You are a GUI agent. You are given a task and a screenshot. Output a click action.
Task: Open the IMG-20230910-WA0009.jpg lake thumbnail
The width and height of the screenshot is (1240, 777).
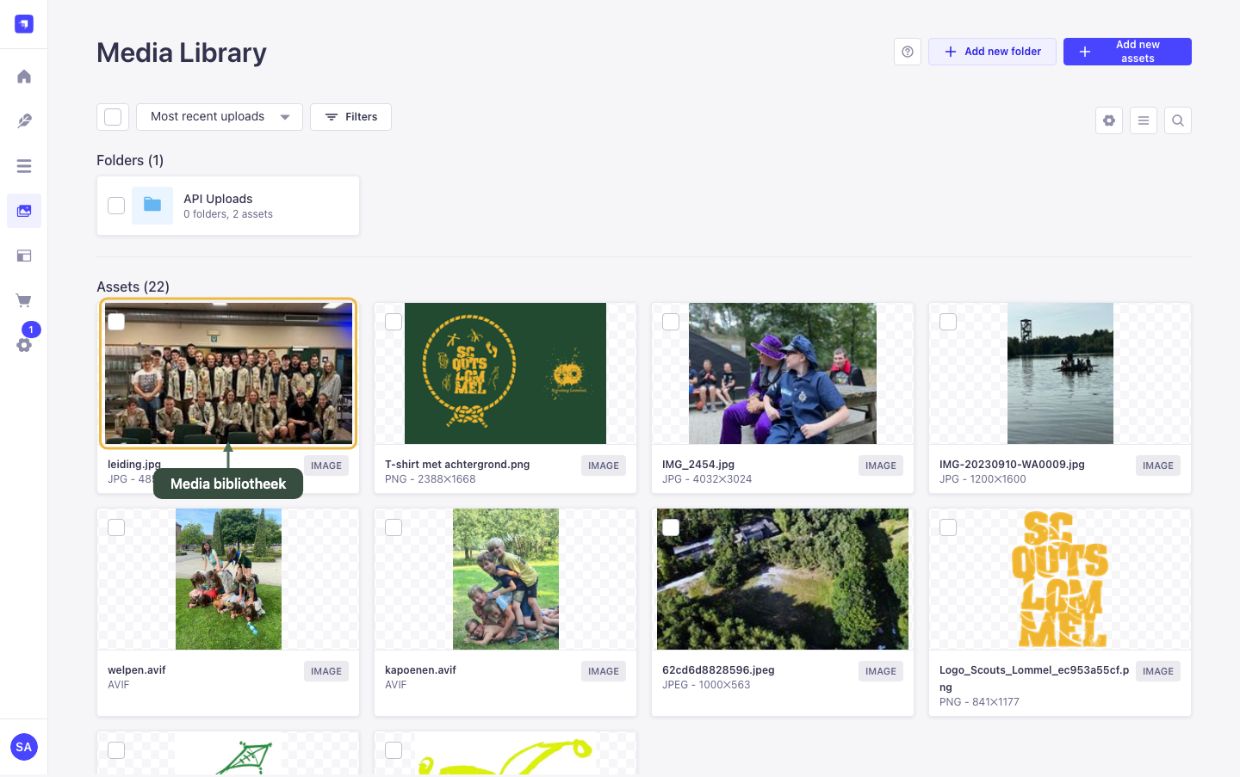1060,373
